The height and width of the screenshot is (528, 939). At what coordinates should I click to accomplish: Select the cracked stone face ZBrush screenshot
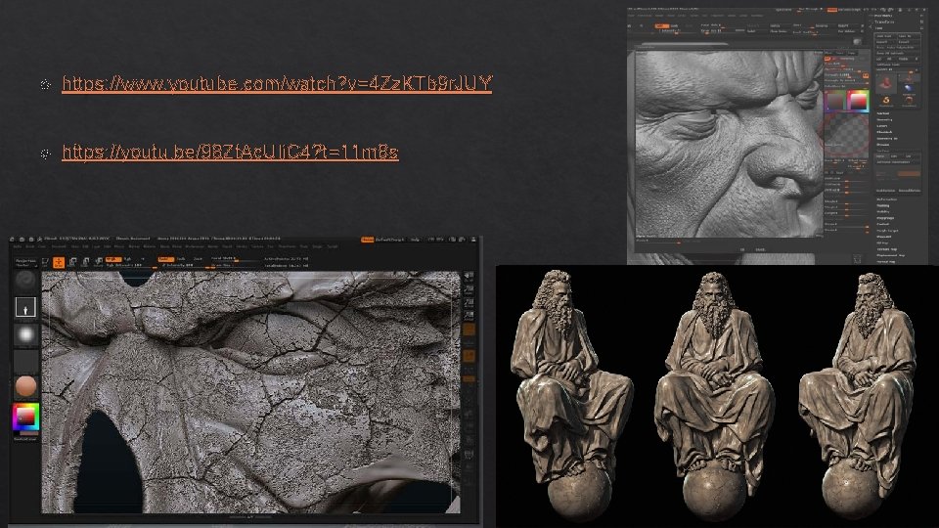[x=245, y=380]
